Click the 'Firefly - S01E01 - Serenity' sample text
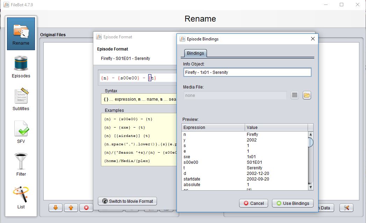This screenshot has width=366, height=223. (125, 59)
